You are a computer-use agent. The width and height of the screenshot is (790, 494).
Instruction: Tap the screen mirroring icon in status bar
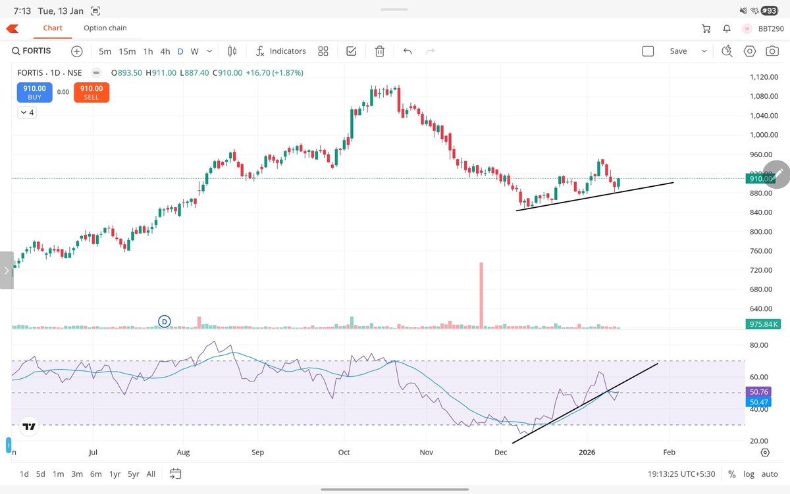coord(96,11)
